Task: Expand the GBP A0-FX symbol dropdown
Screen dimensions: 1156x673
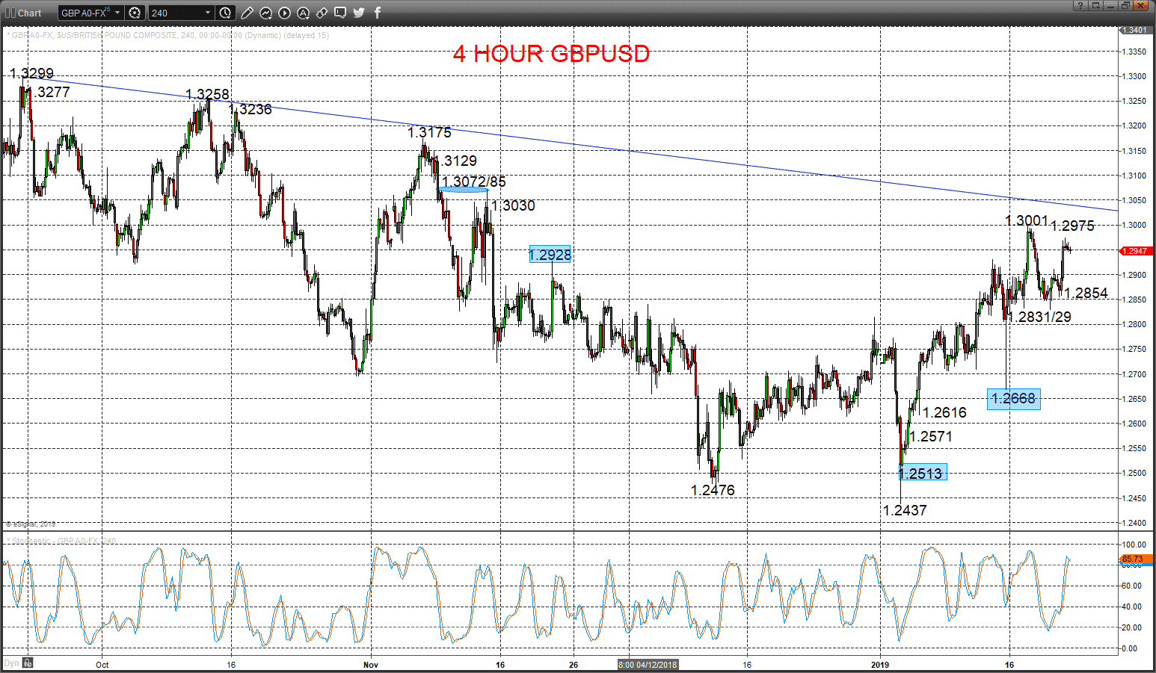Action: [x=117, y=13]
